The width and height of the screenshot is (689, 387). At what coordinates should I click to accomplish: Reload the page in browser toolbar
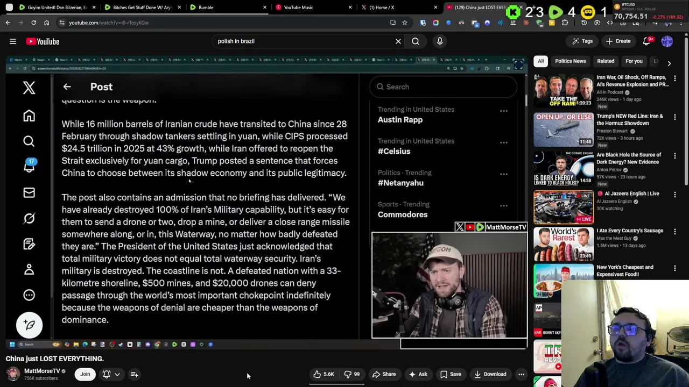coord(33,23)
